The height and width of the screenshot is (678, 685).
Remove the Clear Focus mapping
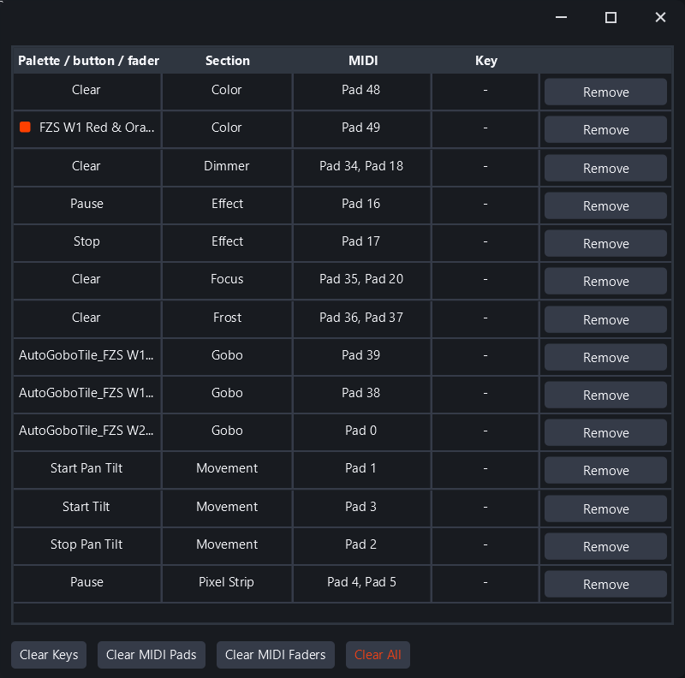(x=605, y=281)
